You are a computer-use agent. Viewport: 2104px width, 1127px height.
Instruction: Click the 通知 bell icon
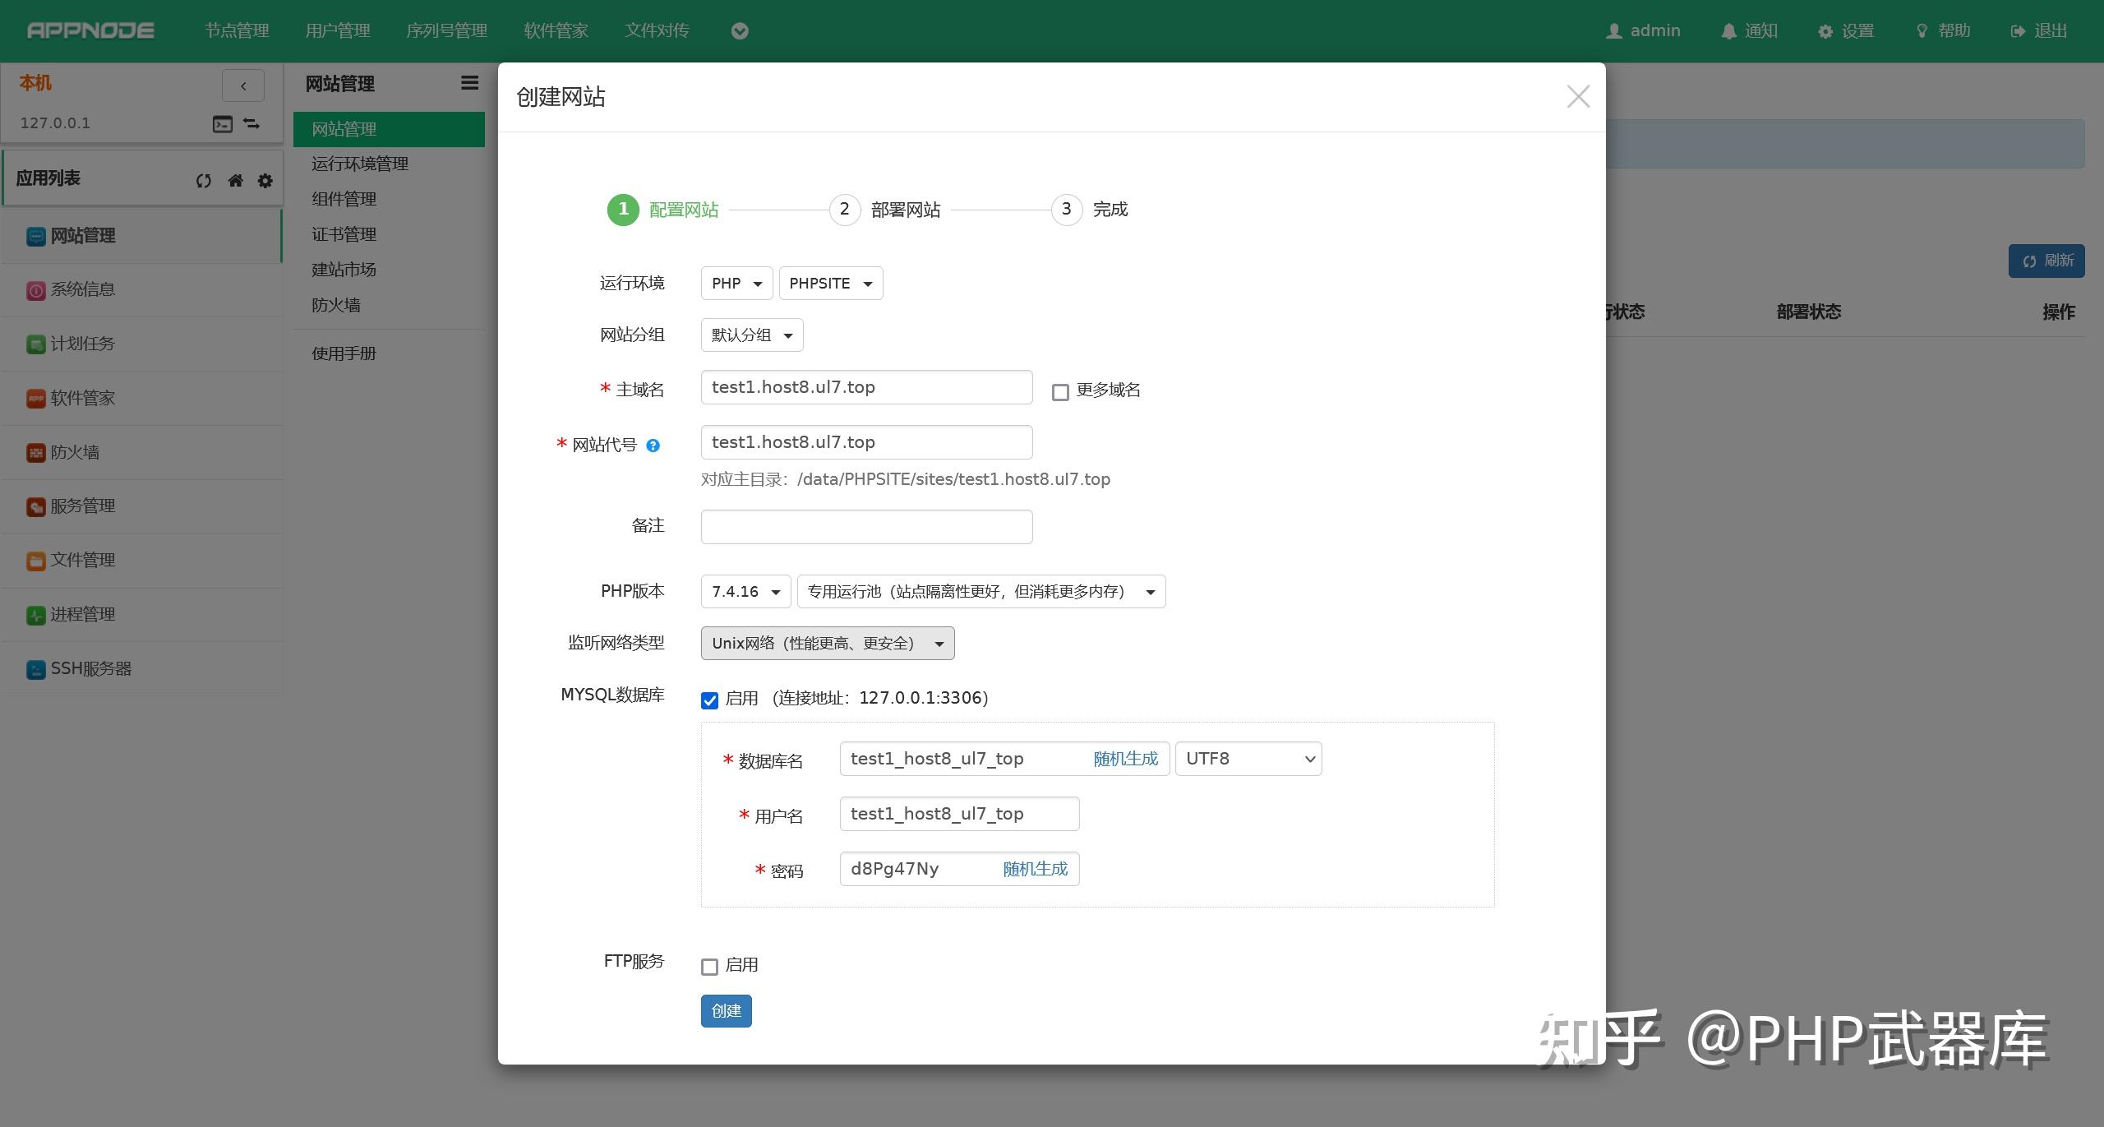(x=1728, y=30)
